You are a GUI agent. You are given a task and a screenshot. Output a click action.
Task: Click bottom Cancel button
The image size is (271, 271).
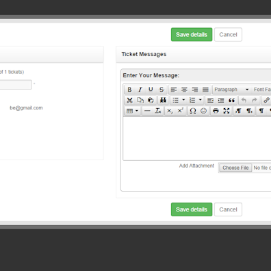pos(228,209)
